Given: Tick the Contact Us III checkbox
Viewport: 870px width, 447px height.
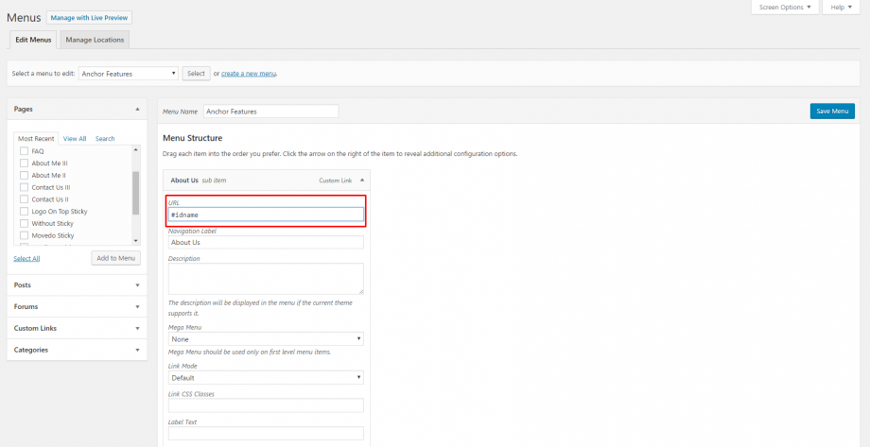Looking at the screenshot, I should click(24, 187).
